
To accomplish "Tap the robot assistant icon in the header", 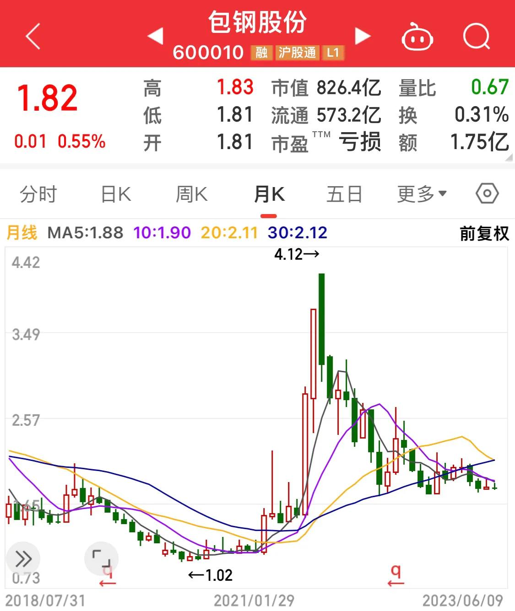I will click(417, 37).
